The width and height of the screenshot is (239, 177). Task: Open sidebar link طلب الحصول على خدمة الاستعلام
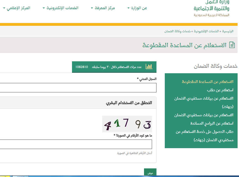coord(205,136)
